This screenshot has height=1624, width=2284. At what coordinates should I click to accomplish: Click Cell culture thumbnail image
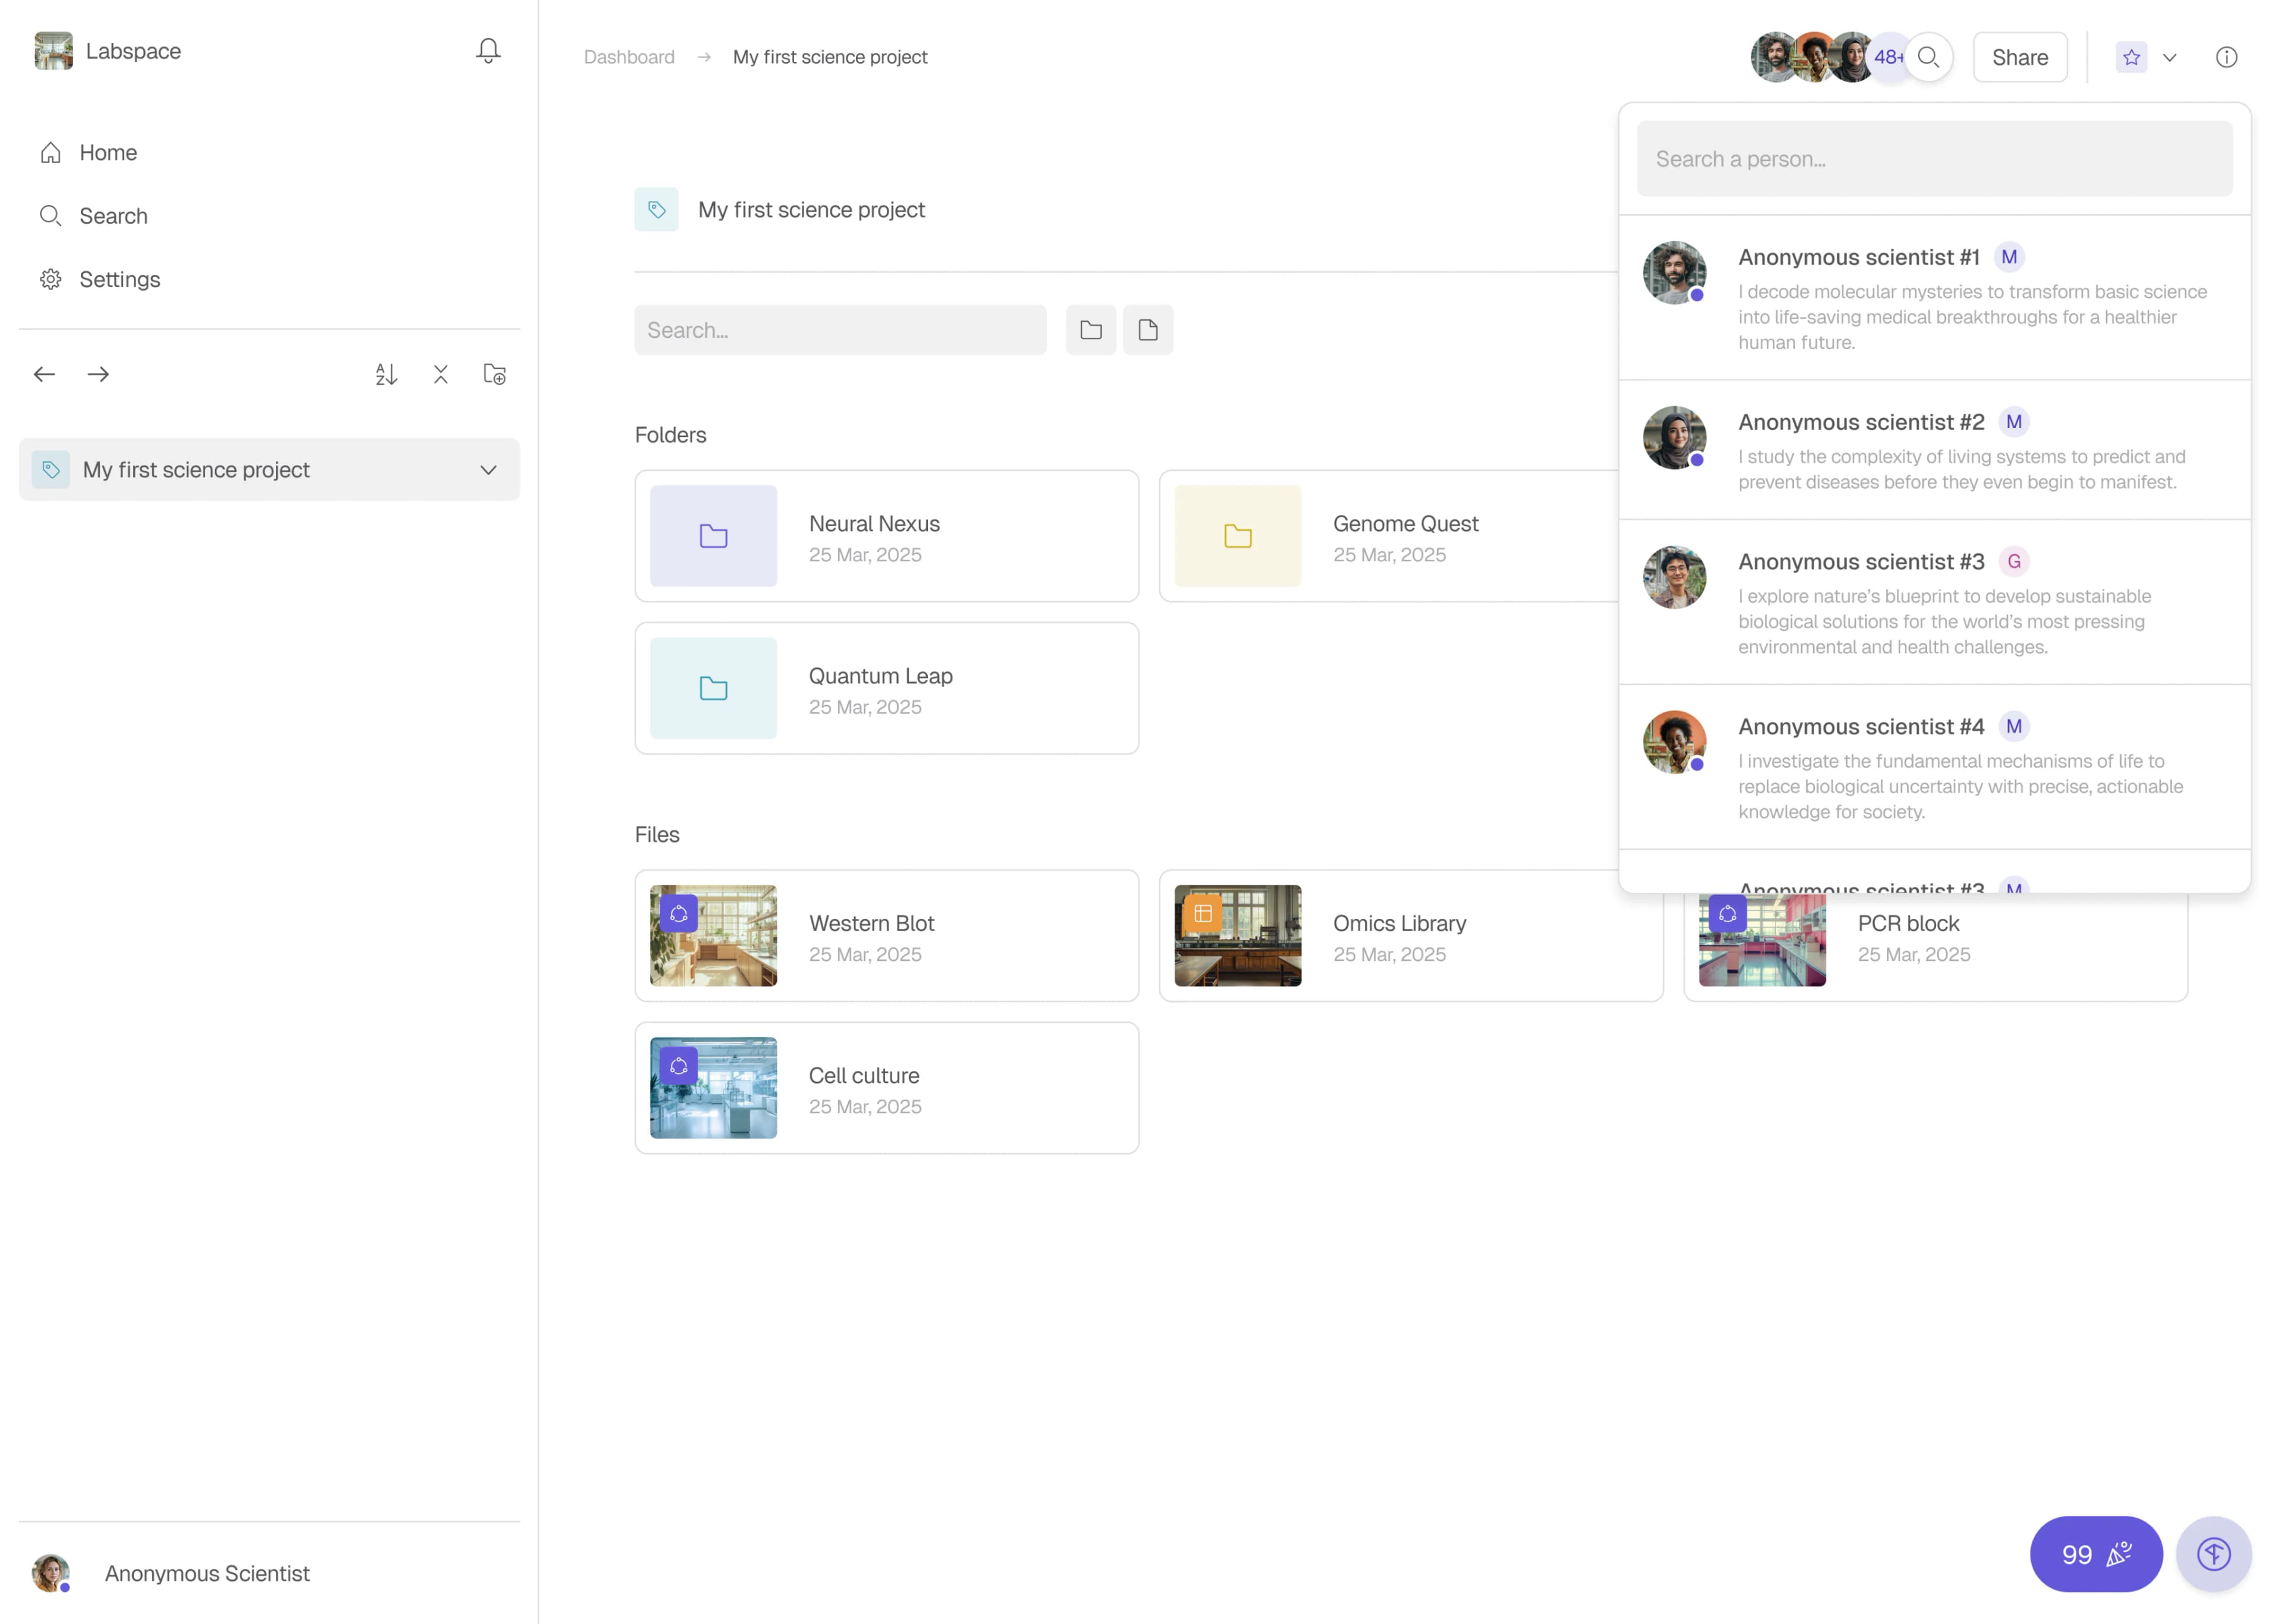[x=713, y=1088]
